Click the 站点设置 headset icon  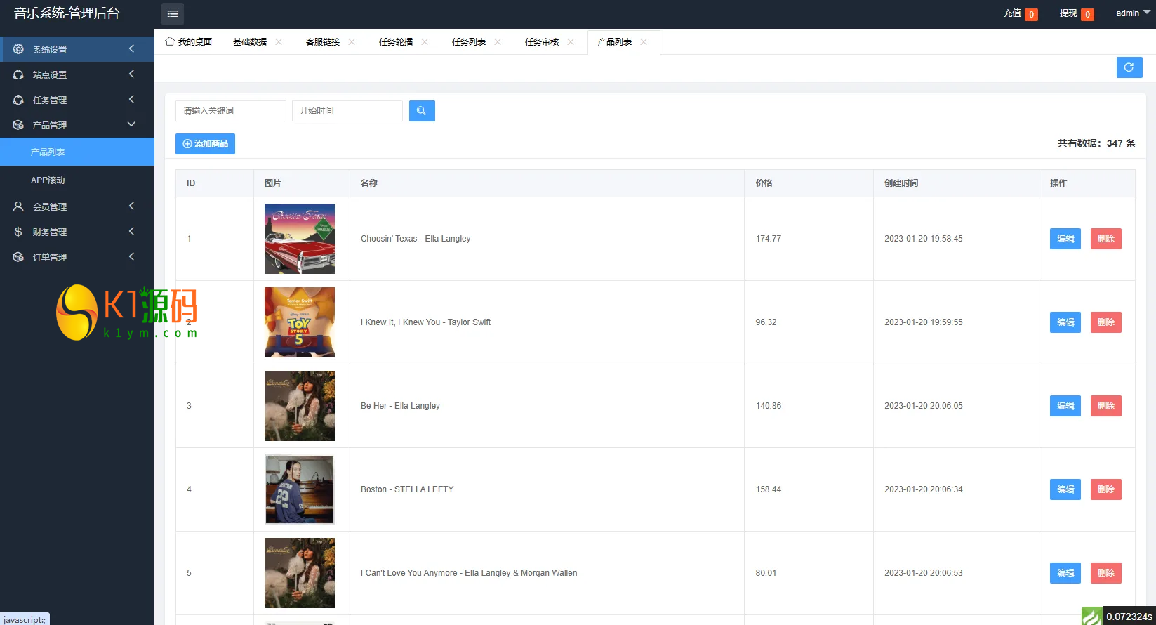coord(18,74)
